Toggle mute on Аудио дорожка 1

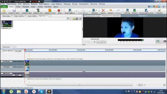click(5, 73)
